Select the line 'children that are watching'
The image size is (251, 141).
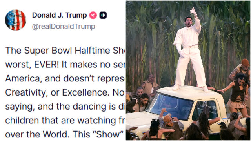click(65, 120)
